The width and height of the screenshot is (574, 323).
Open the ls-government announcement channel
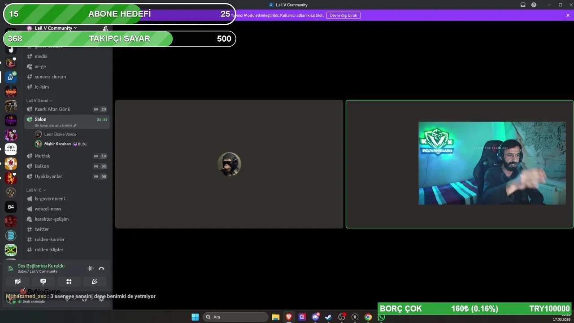point(66,199)
